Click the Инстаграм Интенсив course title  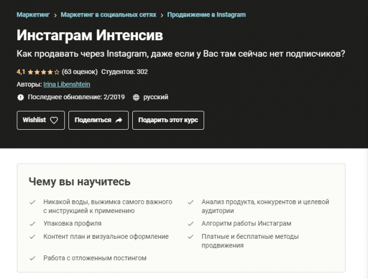point(90,36)
